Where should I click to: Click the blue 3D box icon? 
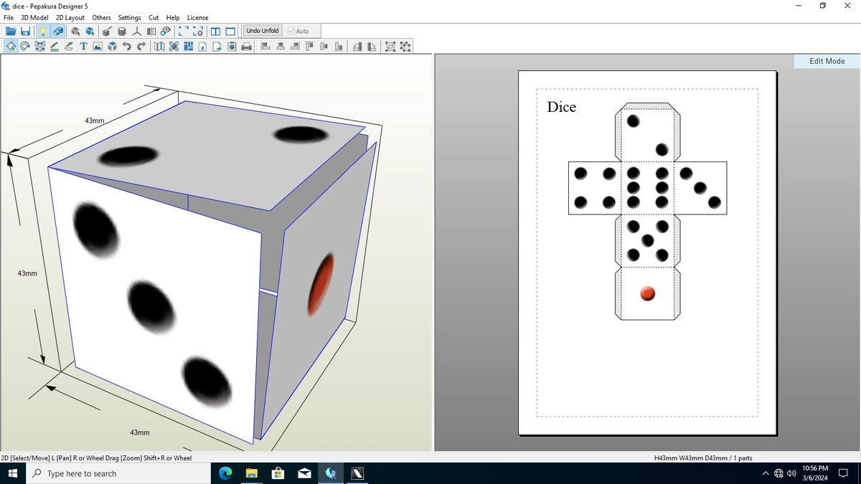(113, 47)
